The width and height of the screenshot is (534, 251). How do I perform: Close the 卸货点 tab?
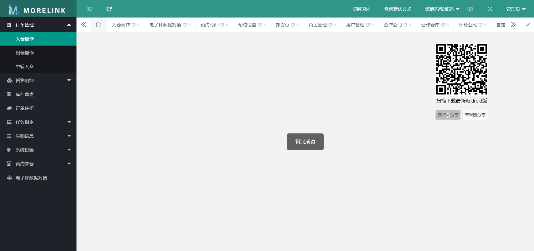coord(298,25)
